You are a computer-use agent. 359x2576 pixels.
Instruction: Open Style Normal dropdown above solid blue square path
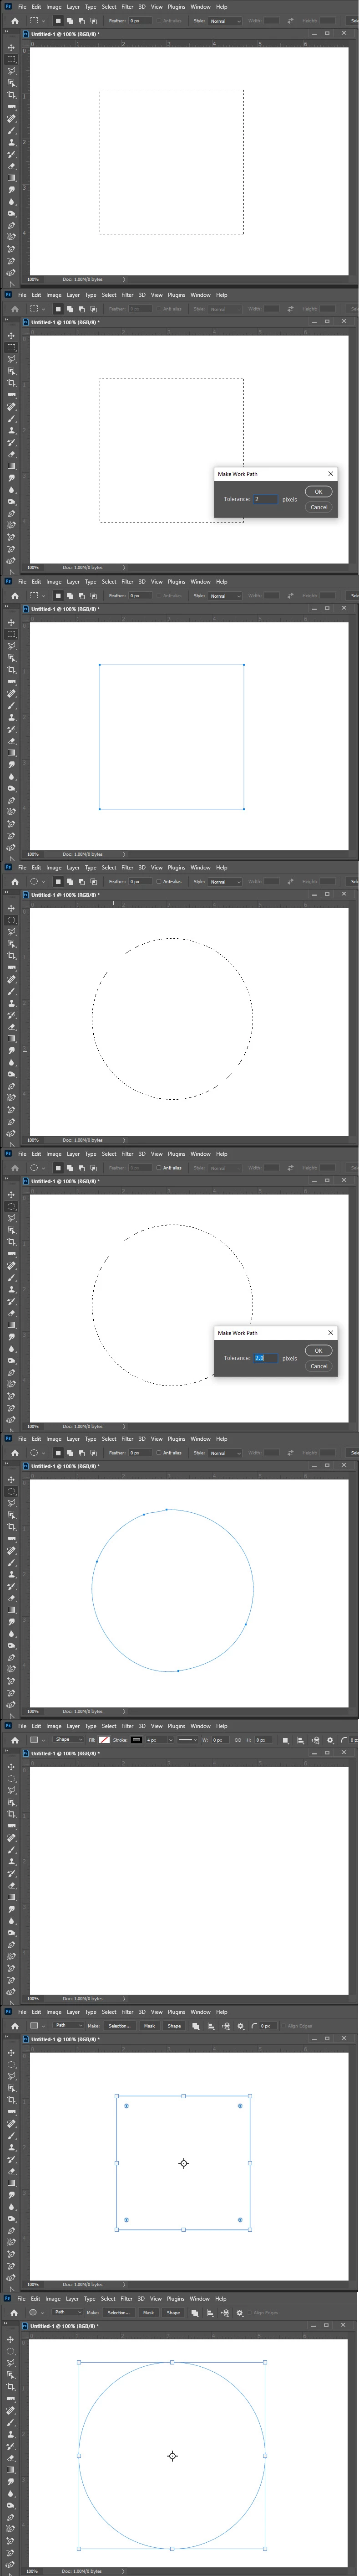224,595
